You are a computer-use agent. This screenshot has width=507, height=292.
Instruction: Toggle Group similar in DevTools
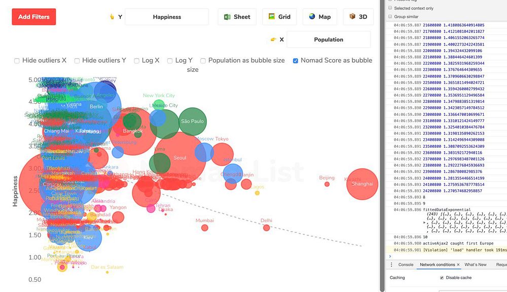pos(390,16)
